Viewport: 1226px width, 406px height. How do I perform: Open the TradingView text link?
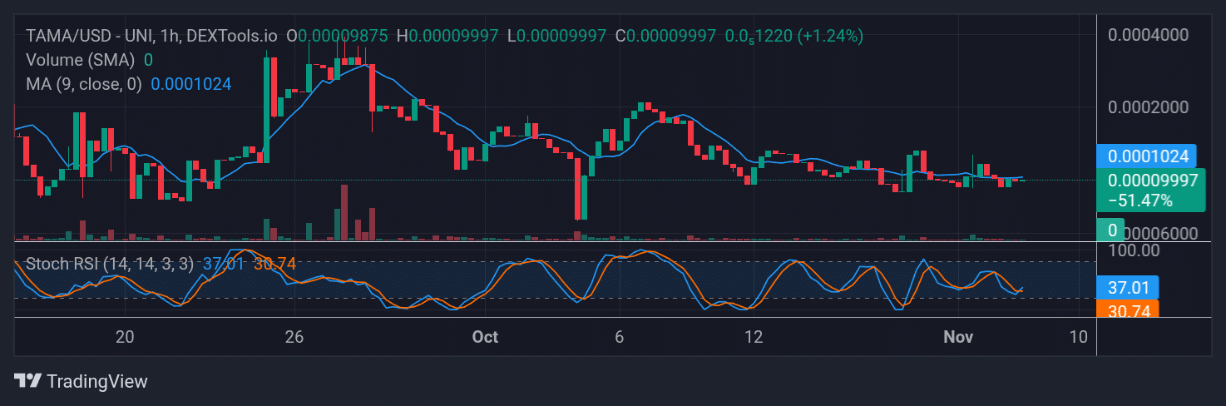[97, 381]
